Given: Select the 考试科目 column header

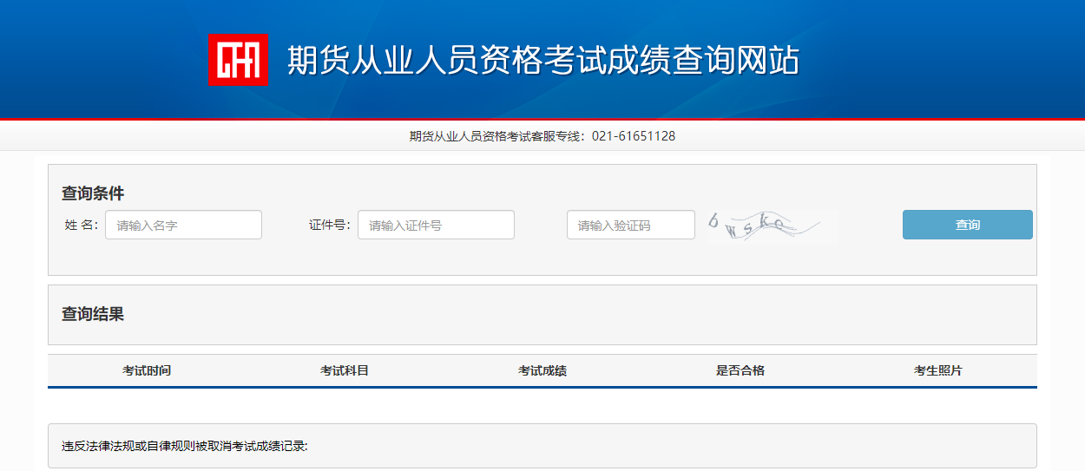Looking at the screenshot, I should pos(345,370).
